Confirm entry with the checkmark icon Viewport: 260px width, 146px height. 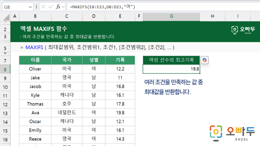tap(50, 7)
